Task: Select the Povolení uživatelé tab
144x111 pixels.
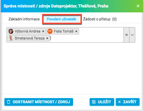Action: [x=61, y=19]
